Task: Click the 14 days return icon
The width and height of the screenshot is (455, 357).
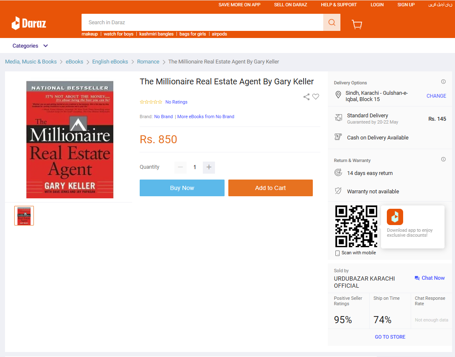Action: (x=338, y=172)
